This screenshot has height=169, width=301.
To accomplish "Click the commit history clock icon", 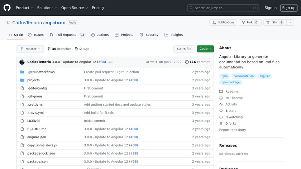I will [187, 62].
